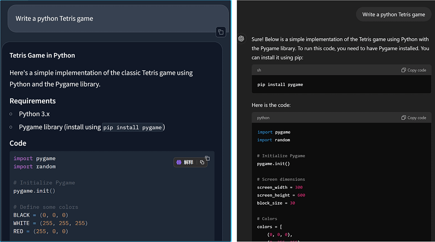Screen dimensions: 435x242
Task: Copy code from the sh code block
Action: [x=414, y=70]
